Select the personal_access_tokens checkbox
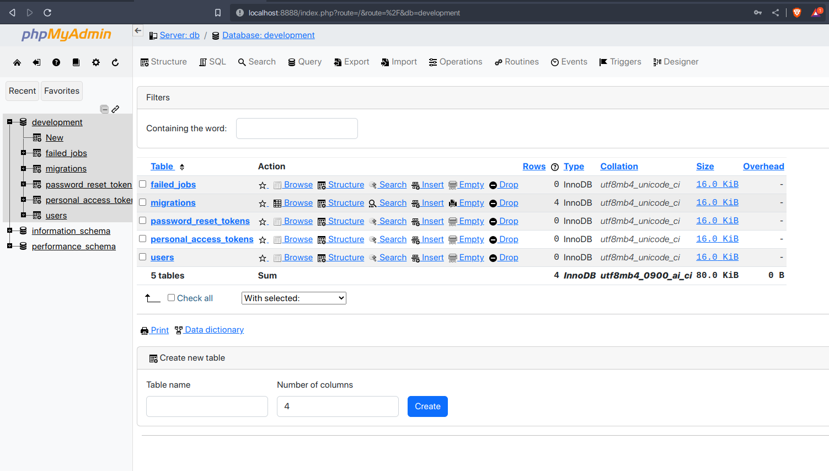The height and width of the screenshot is (471, 829). tap(142, 239)
